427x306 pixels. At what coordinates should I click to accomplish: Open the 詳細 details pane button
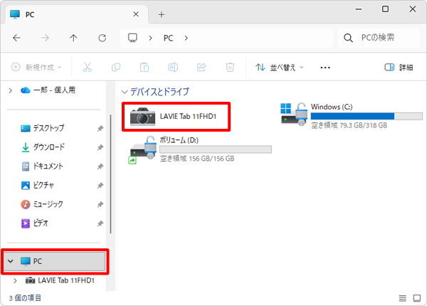[x=399, y=67]
